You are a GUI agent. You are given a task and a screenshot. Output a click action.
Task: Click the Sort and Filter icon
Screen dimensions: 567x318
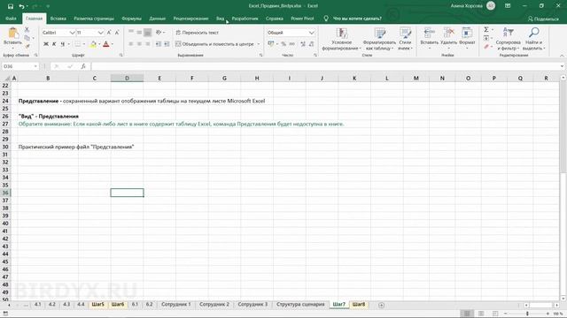pos(508,33)
